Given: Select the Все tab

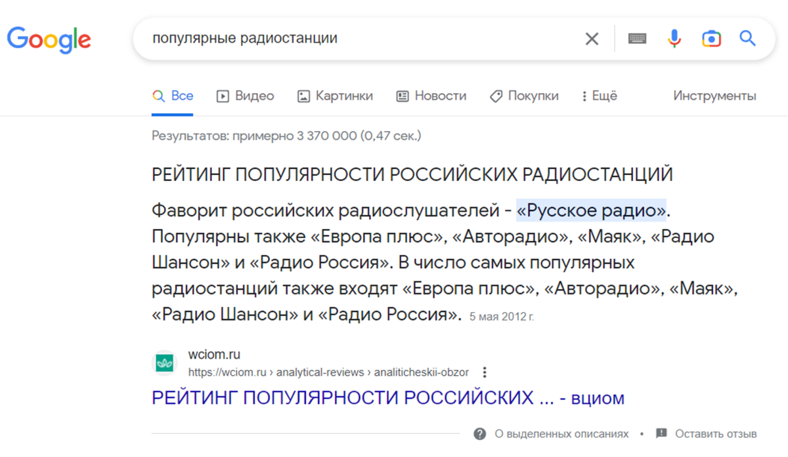Looking at the screenshot, I should point(173,96).
